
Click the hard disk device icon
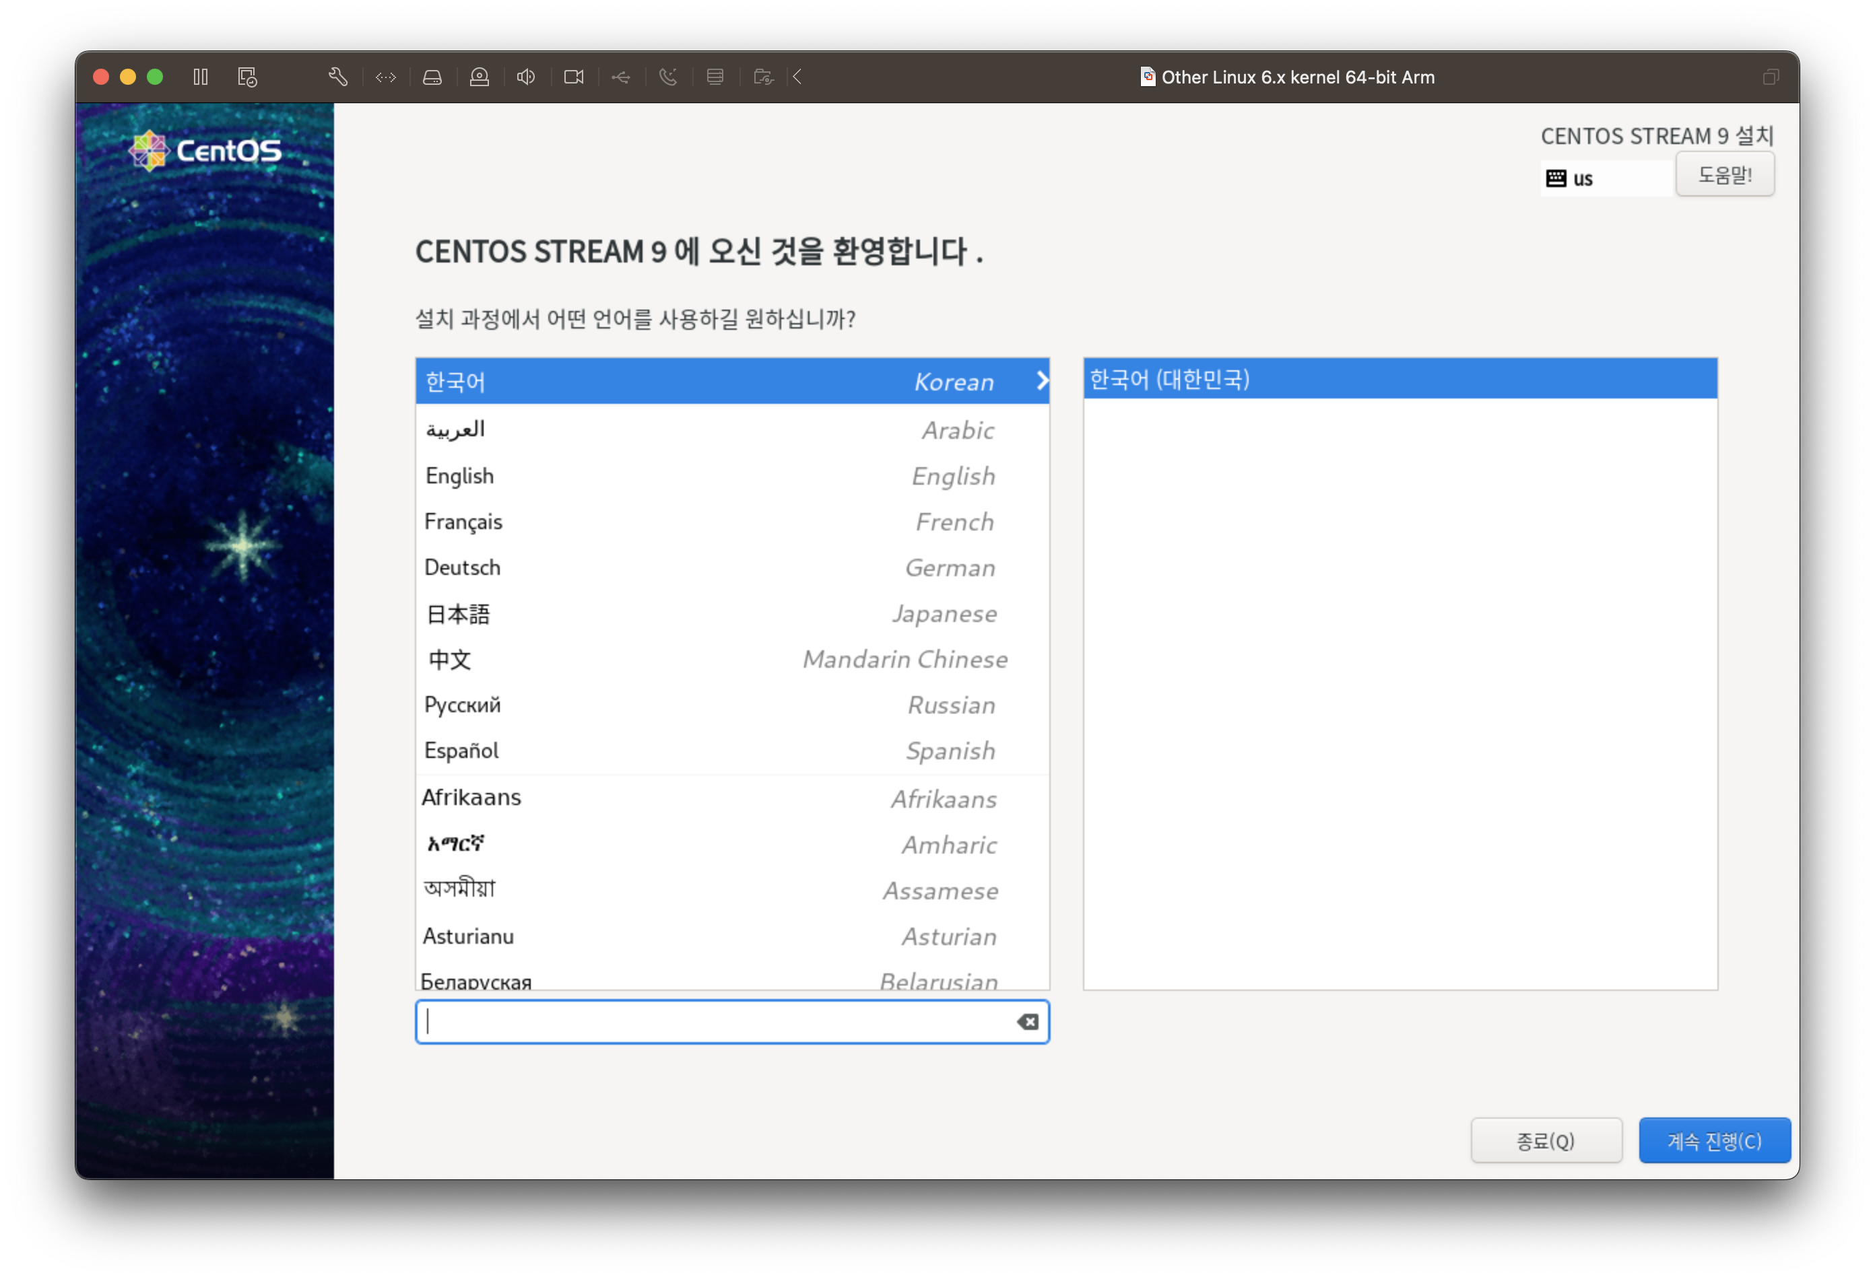point(432,77)
